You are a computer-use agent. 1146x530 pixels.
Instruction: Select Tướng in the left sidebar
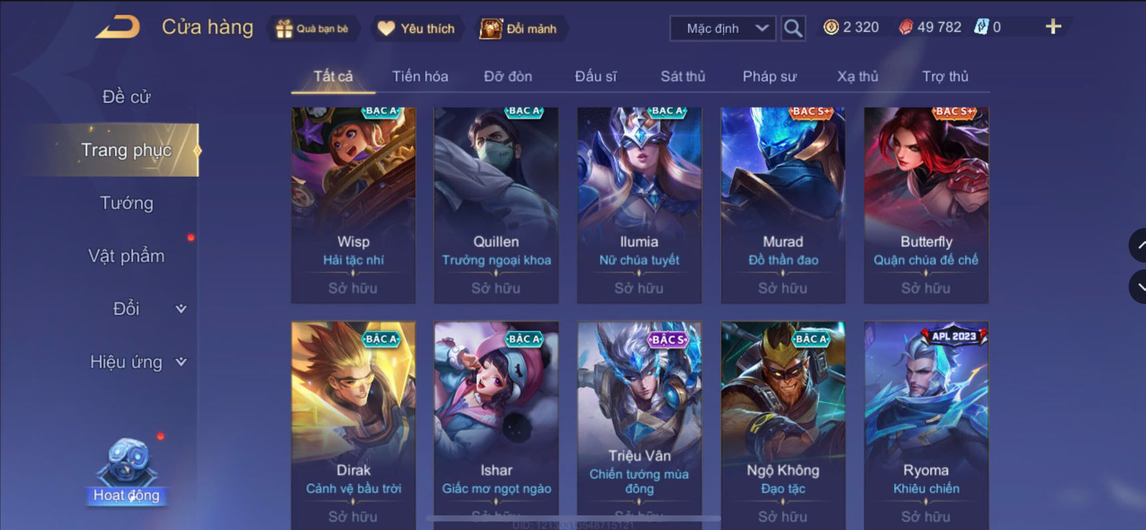[x=127, y=203]
